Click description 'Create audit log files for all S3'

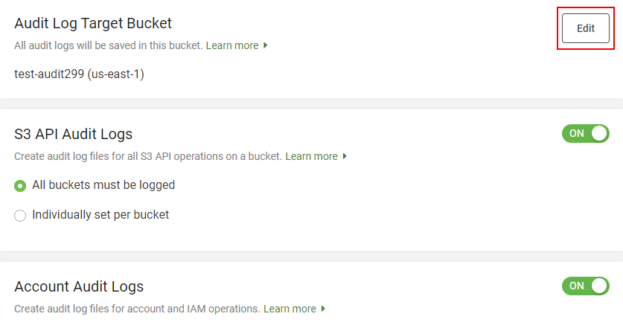pyautogui.click(x=147, y=156)
